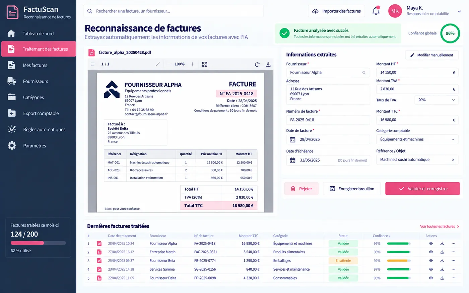
Task: Download the Fournisseur Delta invoice
Action: pos(442,278)
